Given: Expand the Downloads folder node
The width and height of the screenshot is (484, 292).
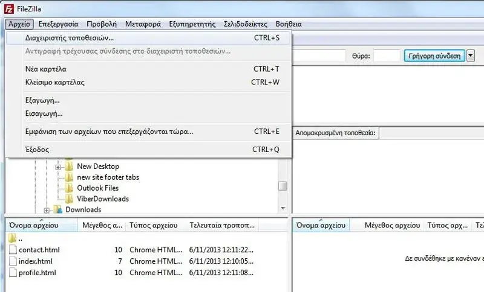Looking at the screenshot, I should (x=47, y=211).
